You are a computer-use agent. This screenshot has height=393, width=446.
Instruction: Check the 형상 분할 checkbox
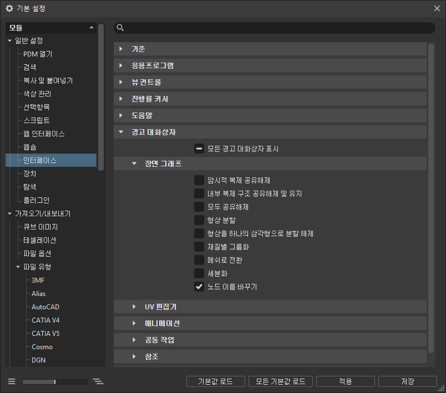199,220
